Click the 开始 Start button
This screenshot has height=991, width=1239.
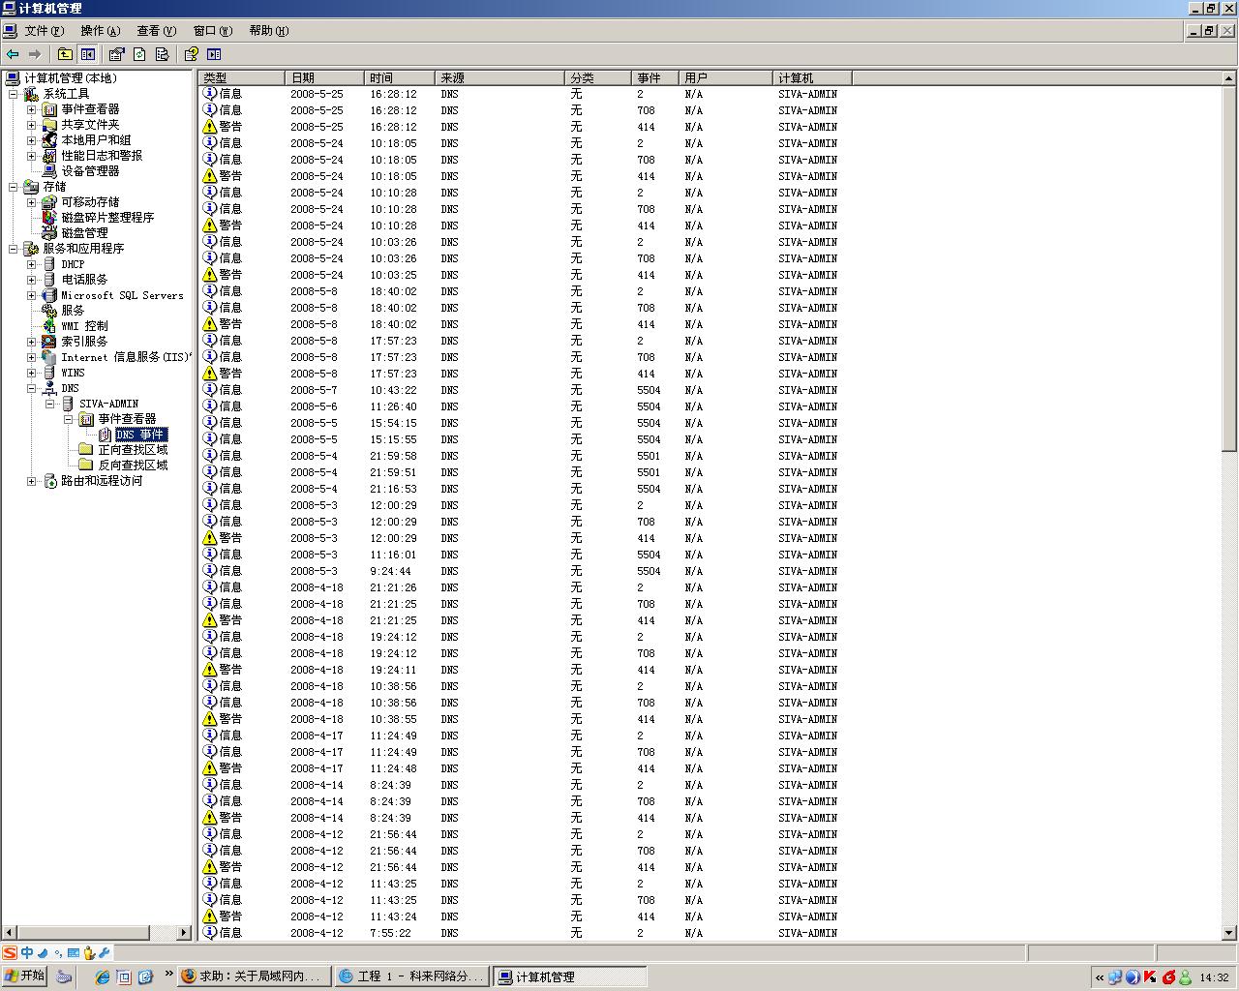[x=24, y=976]
